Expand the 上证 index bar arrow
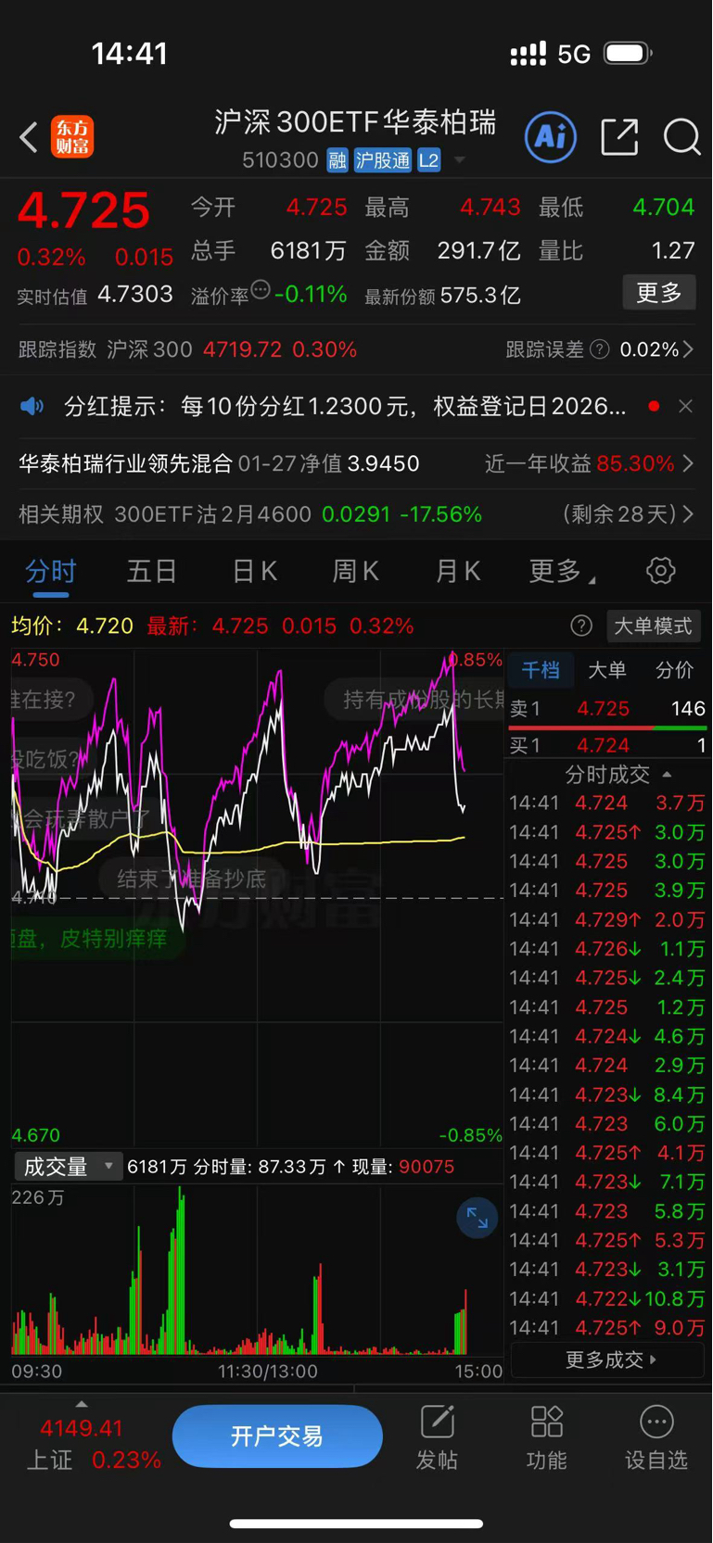Screen dimensions: 713x1543 [x=82, y=1404]
